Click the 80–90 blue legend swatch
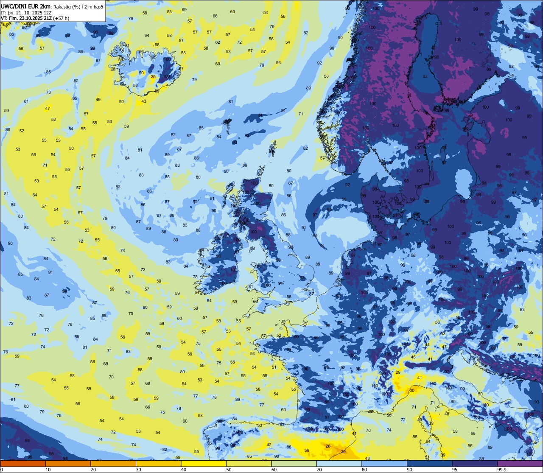Image resolution: width=543 pixels, height=473 pixels. pyautogui.click(x=384, y=463)
